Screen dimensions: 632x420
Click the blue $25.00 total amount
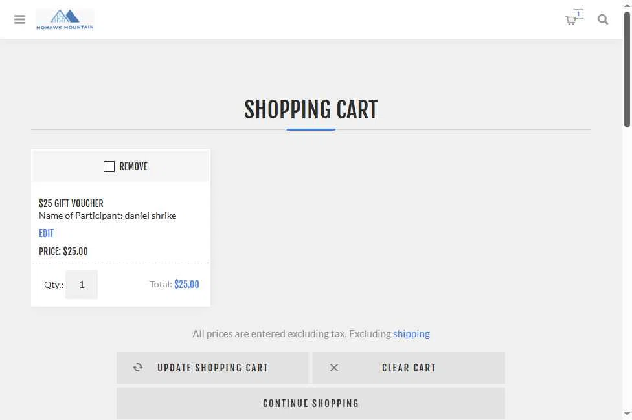[x=186, y=285]
